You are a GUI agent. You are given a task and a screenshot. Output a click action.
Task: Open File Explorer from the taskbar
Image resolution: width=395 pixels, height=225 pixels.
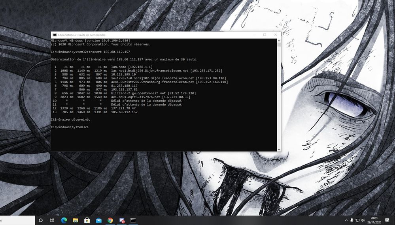tap(75, 220)
